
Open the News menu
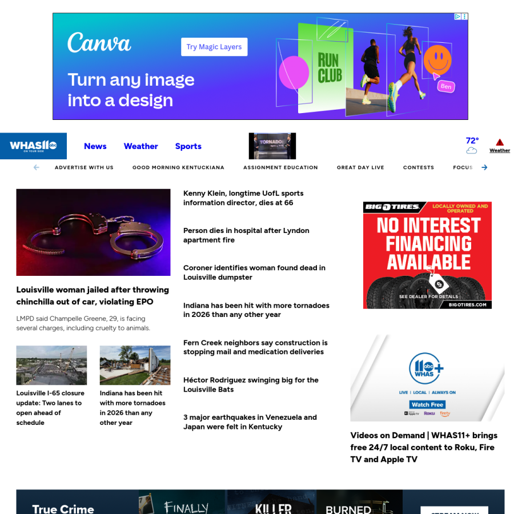pos(95,146)
